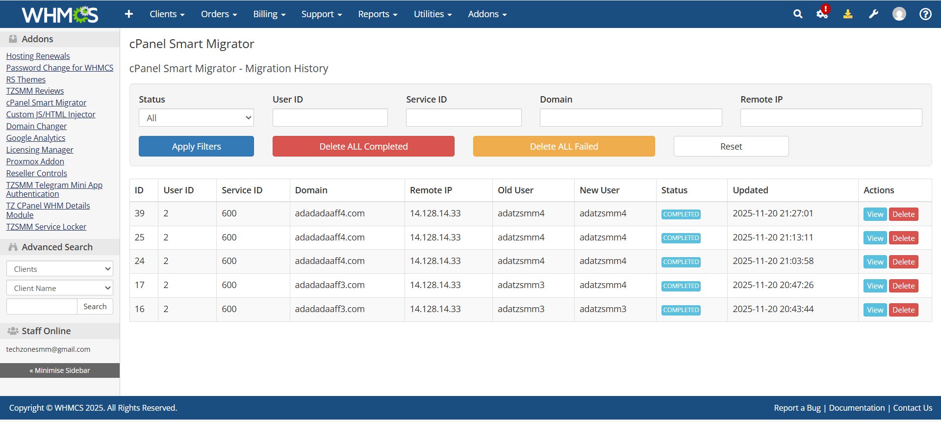Focus the Domain filter field
The height and width of the screenshot is (422, 941).
click(x=631, y=118)
